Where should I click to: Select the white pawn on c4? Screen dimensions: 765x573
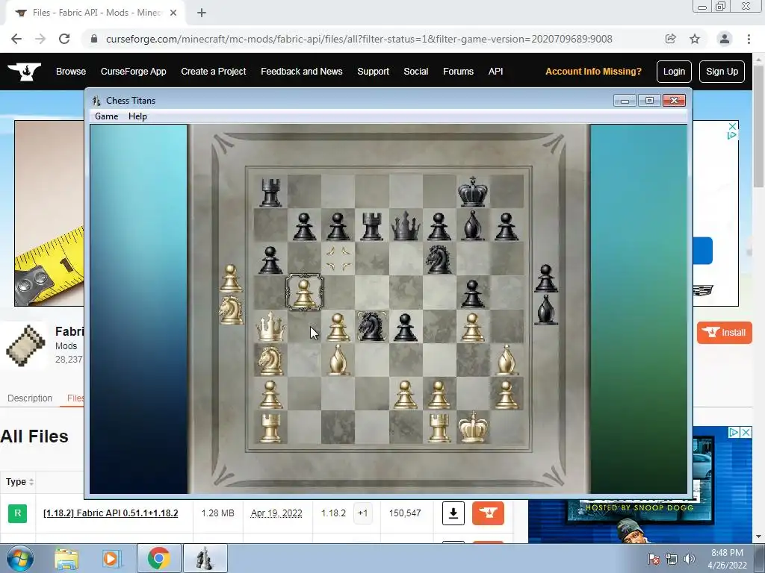338,327
